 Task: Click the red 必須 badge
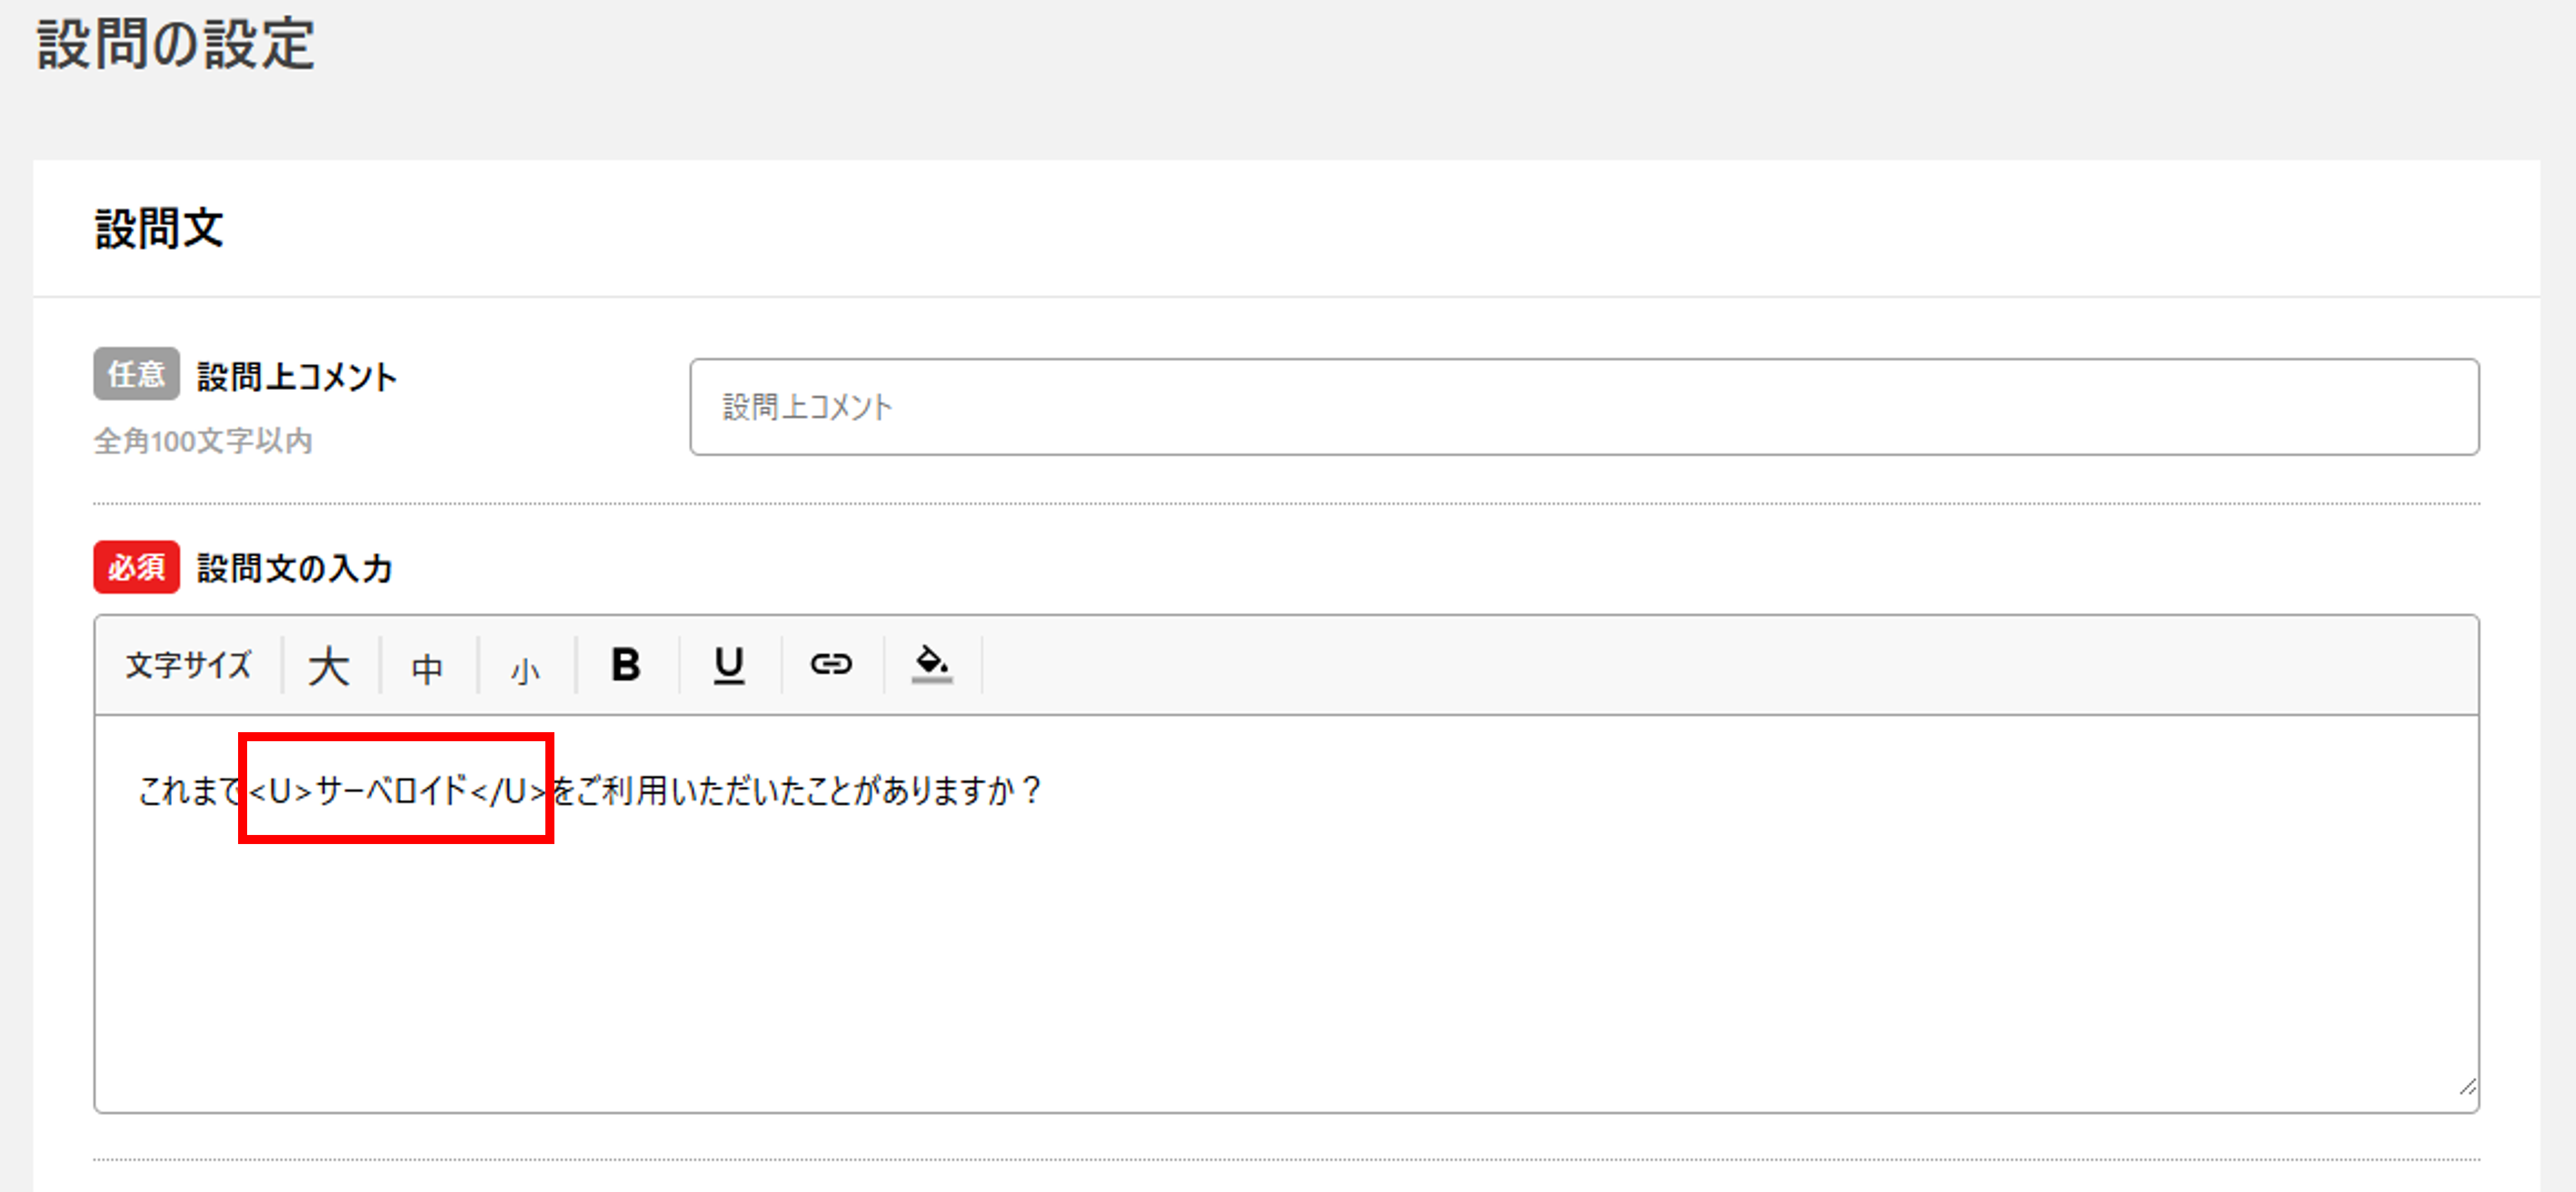coord(136,568)
